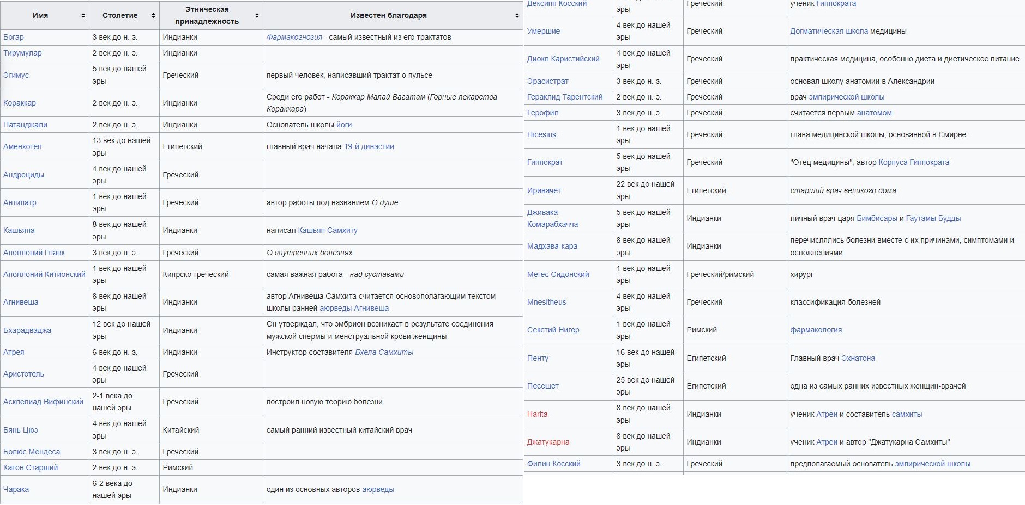Screen dimensions: 1025x505
Task: Follow the Бхела Самхиты link
Action: pos(384,352)
